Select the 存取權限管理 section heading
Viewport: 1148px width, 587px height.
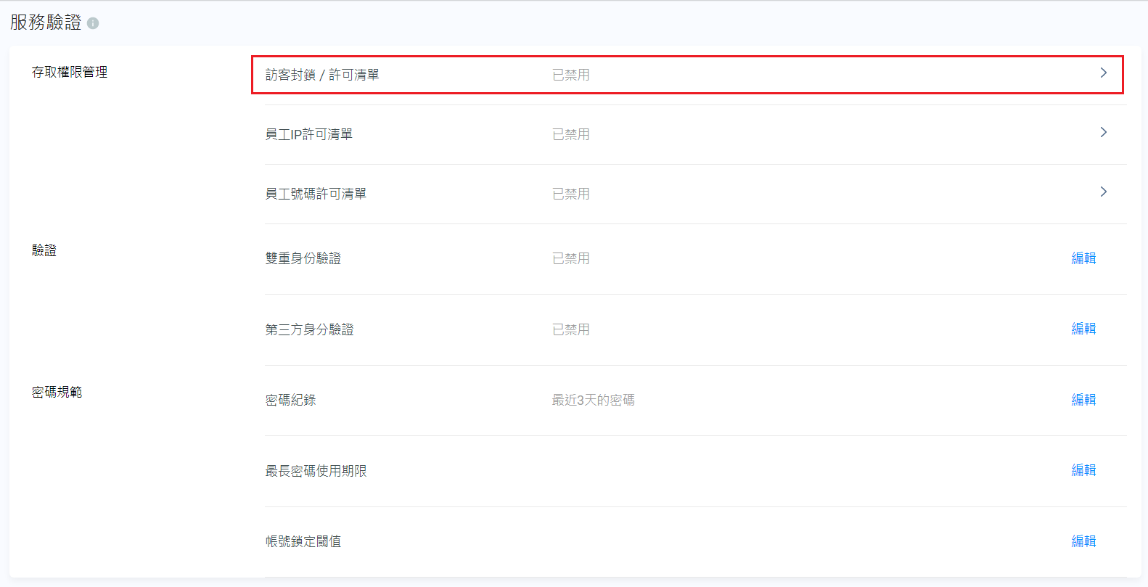pyautogui.click(x=70, y=72)
